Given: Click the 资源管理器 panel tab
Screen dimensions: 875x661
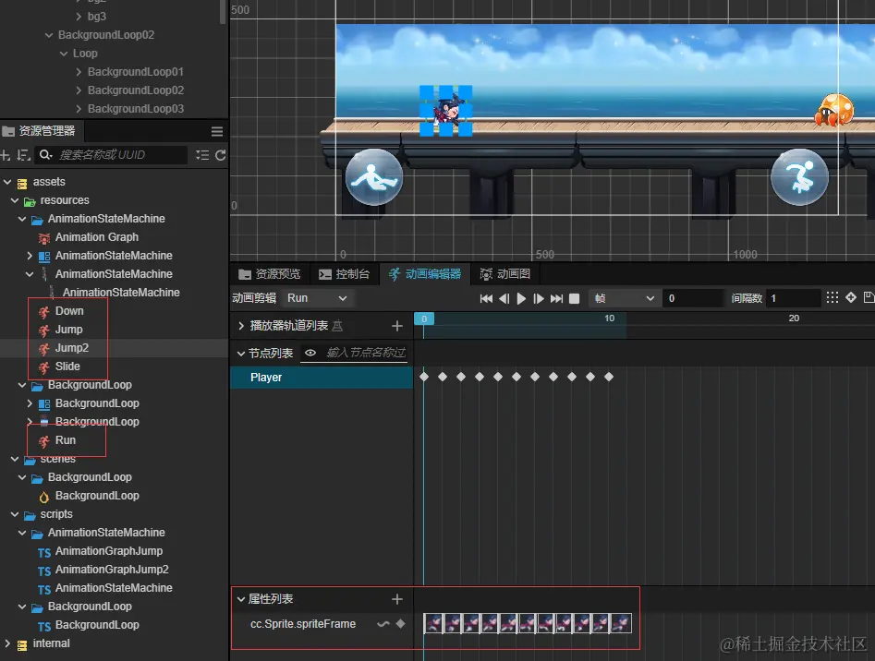Looking at the screenshot, I should point(40,131).
